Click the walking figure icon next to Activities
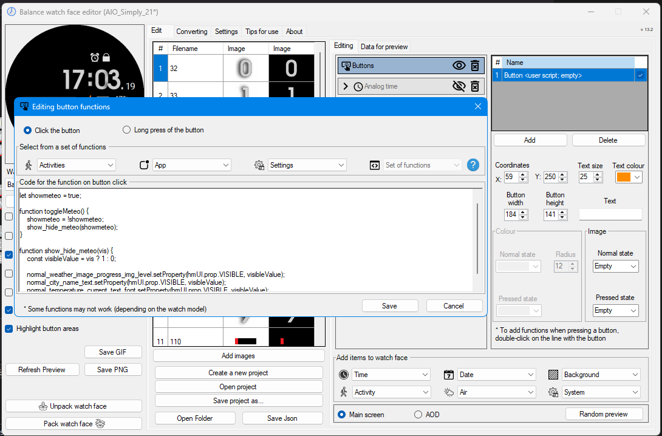 tap(29, 165)
